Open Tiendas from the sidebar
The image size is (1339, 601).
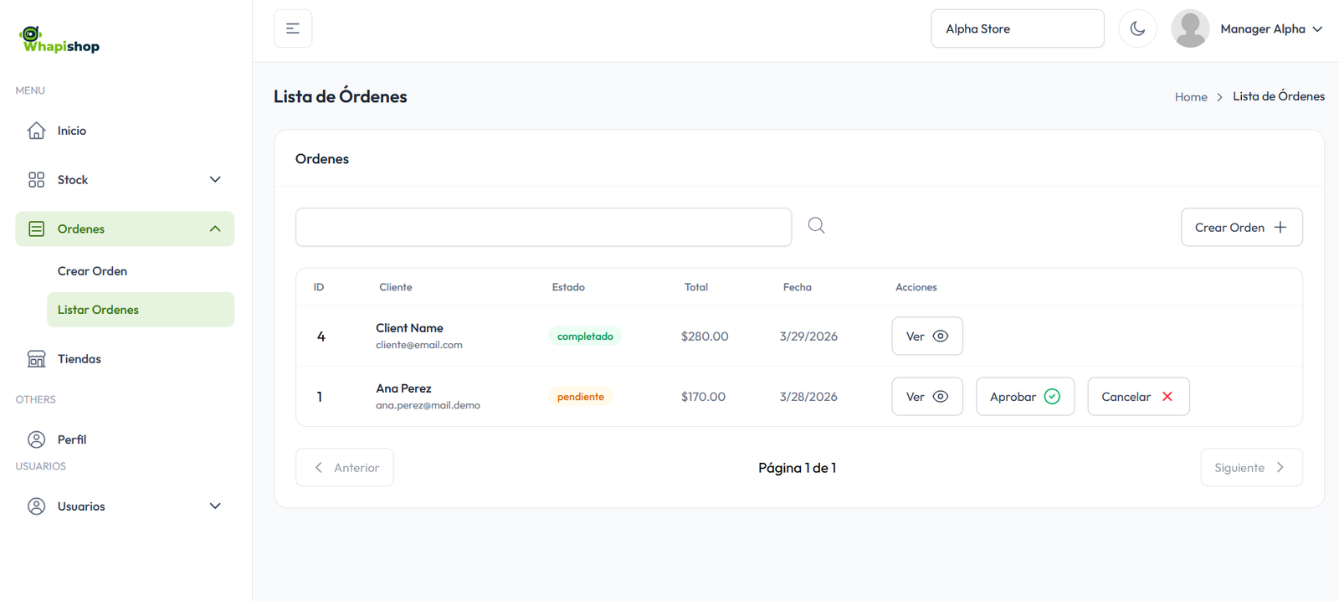pos(79,359)
